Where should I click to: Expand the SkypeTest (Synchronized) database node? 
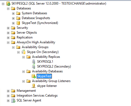(x=13, y=23)
